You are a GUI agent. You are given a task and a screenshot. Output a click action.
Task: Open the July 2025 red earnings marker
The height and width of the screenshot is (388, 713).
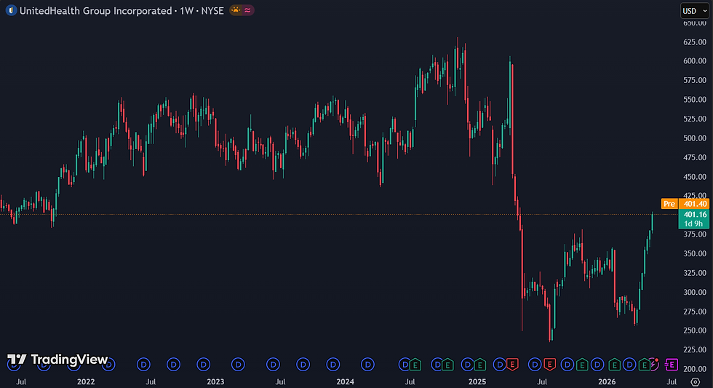pyautogui.click(x=550, y=365)
